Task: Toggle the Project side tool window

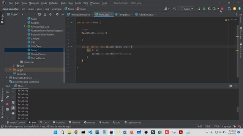Action: [x=2, y=18]
